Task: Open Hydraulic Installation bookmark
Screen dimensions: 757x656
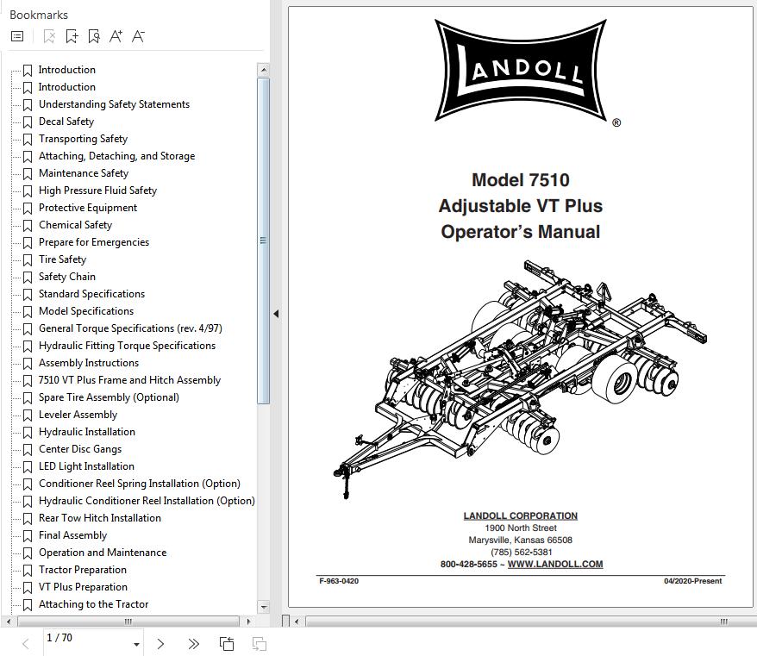Action: click(87, 432)
